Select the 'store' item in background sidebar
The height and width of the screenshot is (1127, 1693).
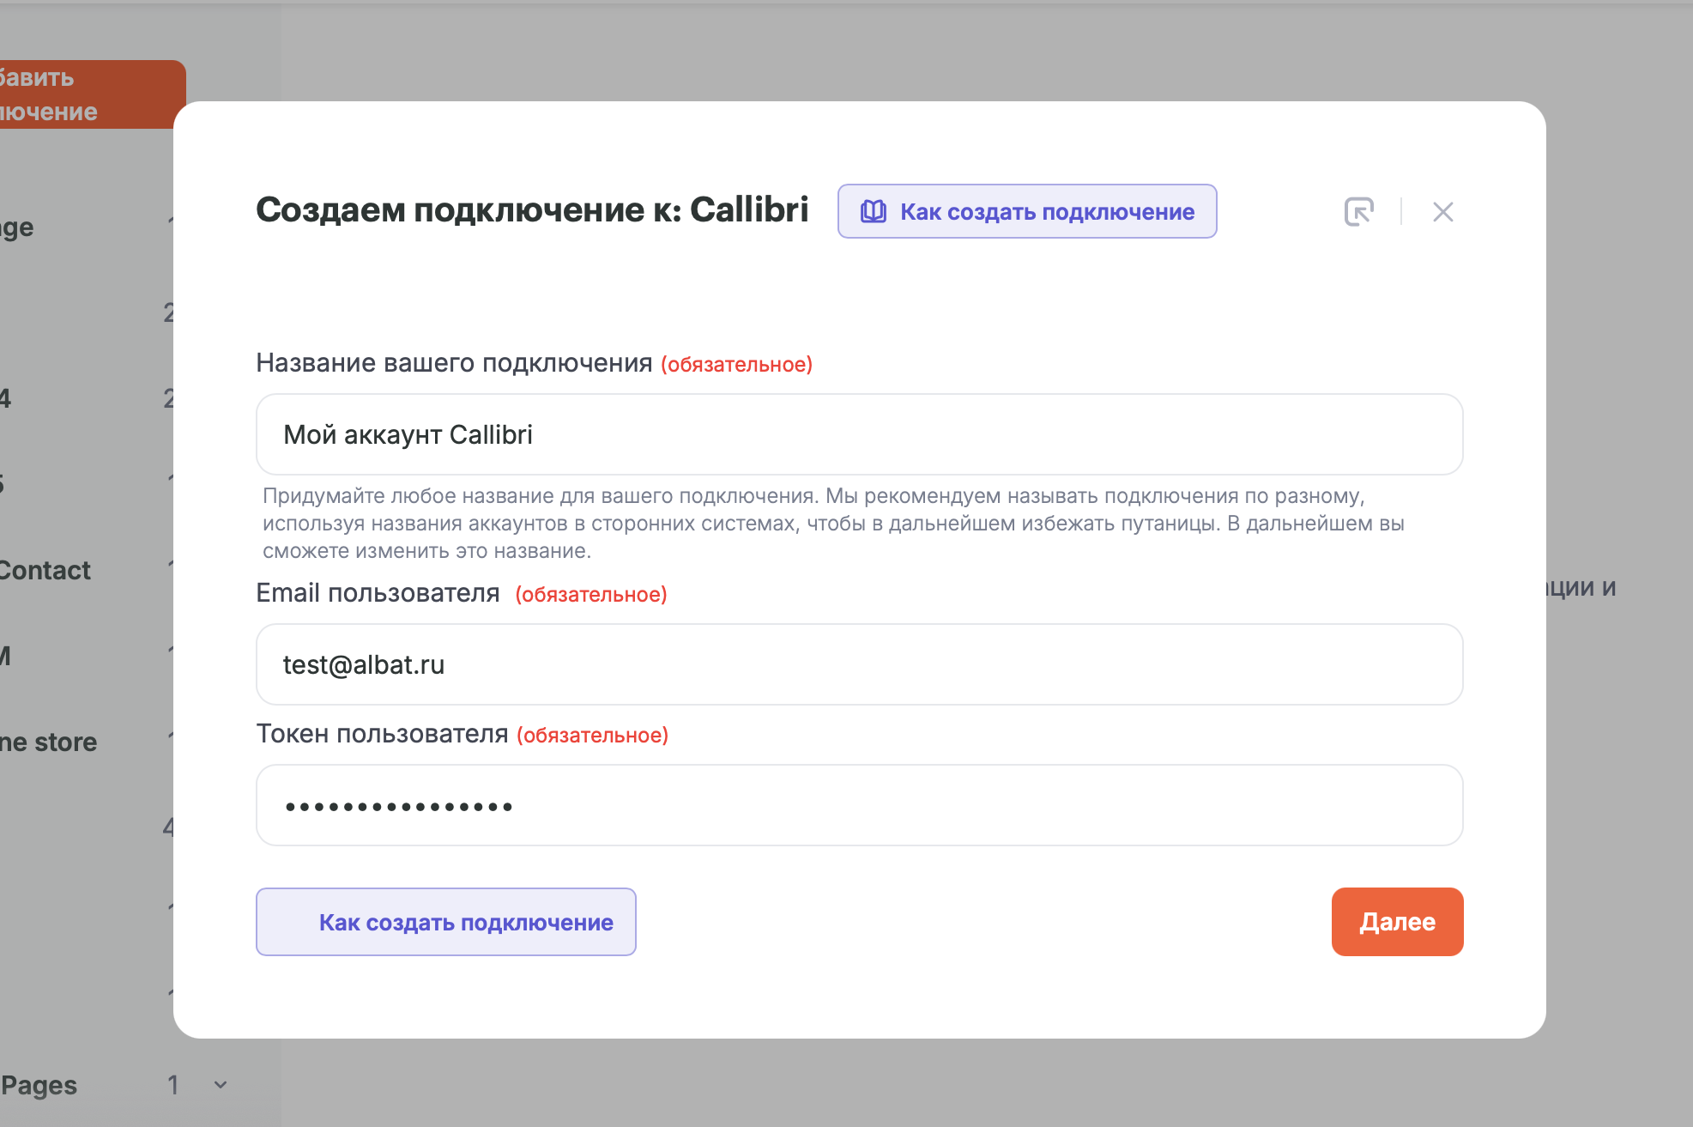49,742
